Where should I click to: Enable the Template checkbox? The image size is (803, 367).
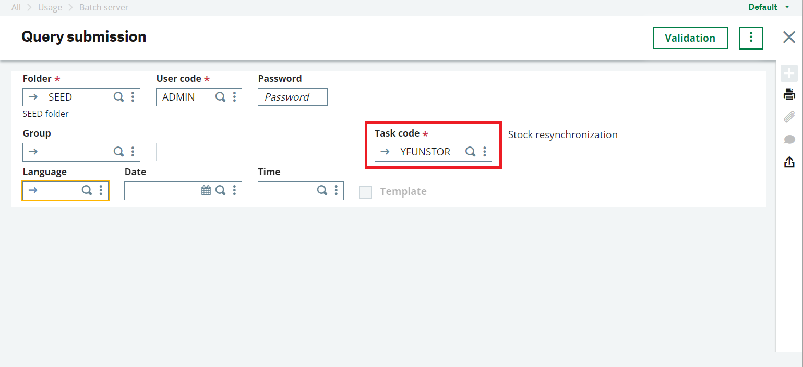point(366,192)
